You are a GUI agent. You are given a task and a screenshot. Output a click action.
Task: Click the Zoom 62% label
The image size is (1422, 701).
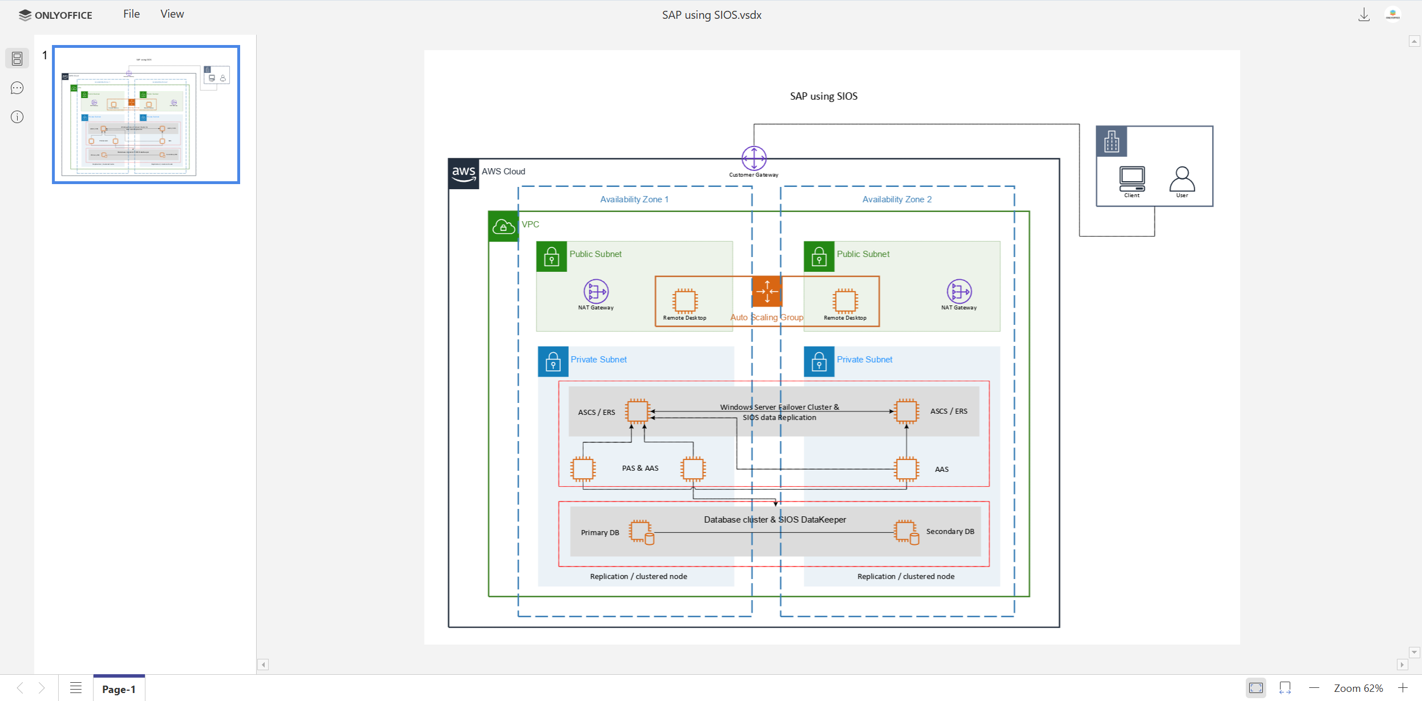click(1359, 688)
